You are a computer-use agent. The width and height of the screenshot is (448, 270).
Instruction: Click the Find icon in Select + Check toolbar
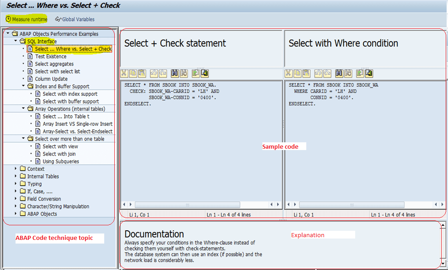174,73
